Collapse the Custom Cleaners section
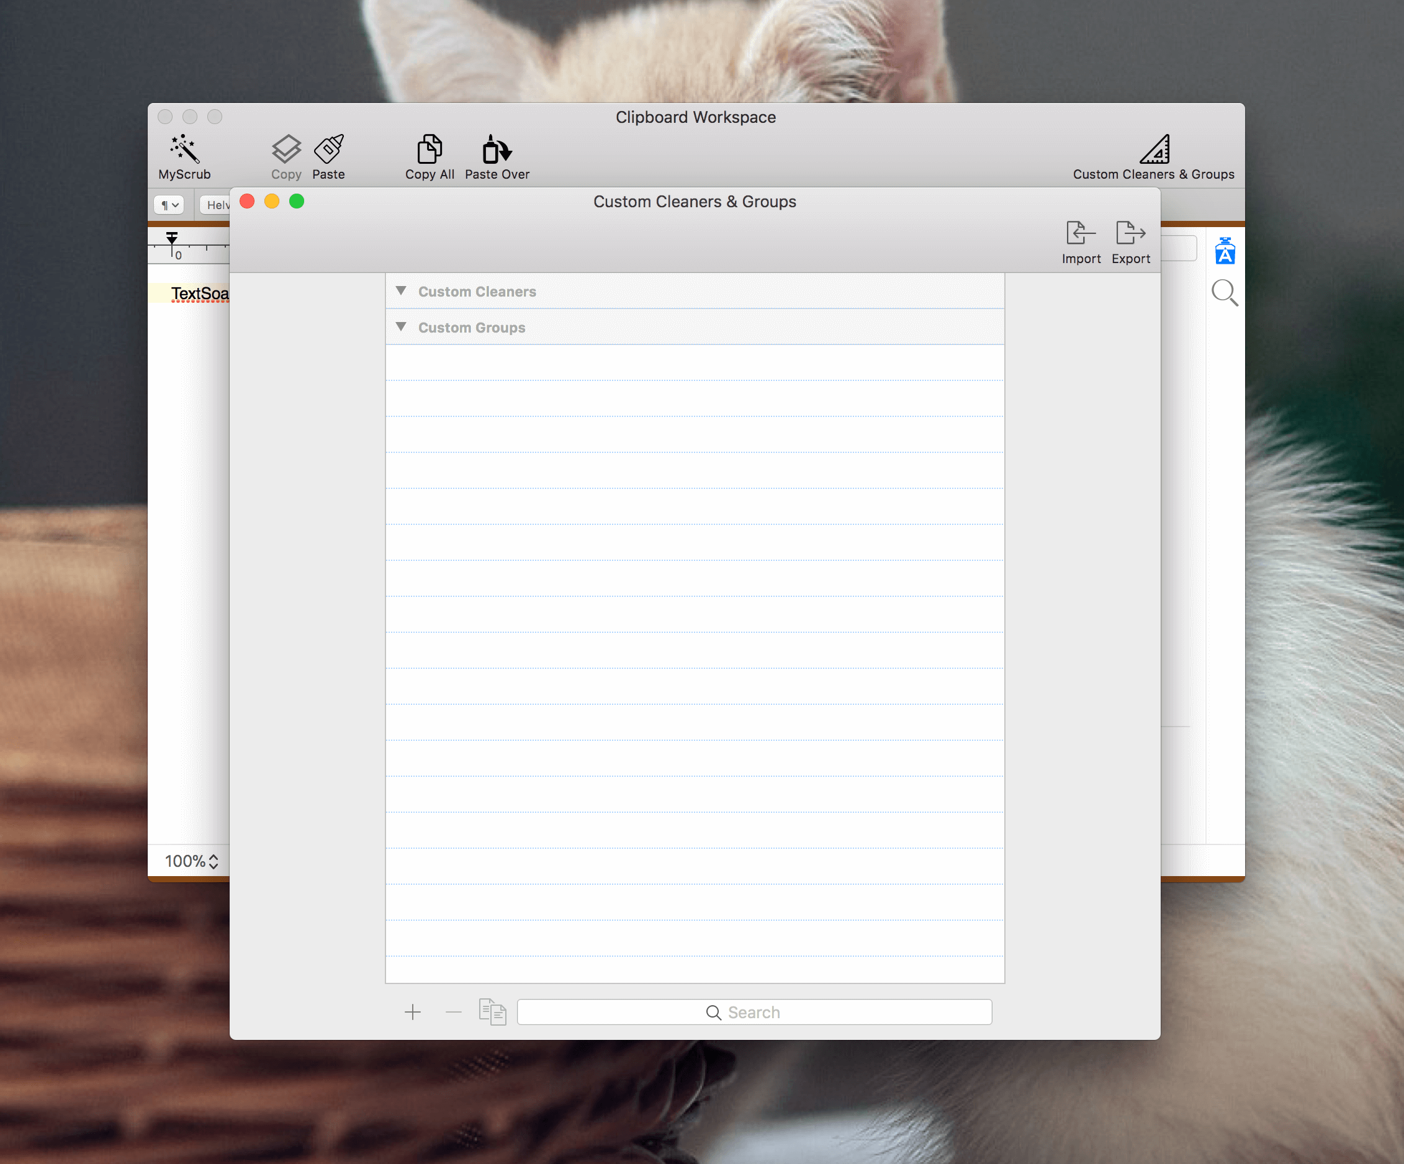This screenshot has height=1164, width=1404. click(x=401, y=290)
